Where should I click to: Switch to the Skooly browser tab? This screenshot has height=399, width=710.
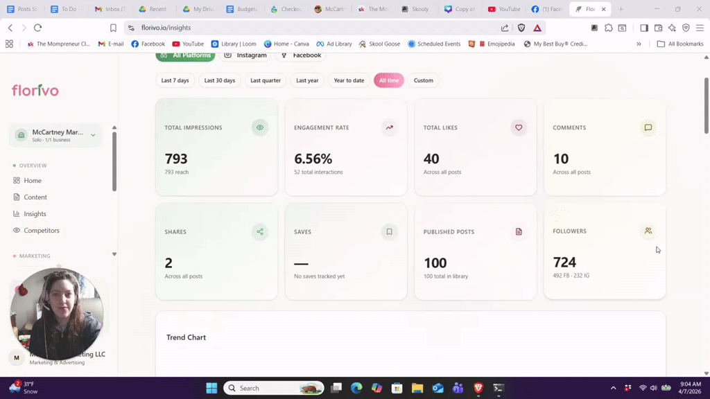click(415, 9)
